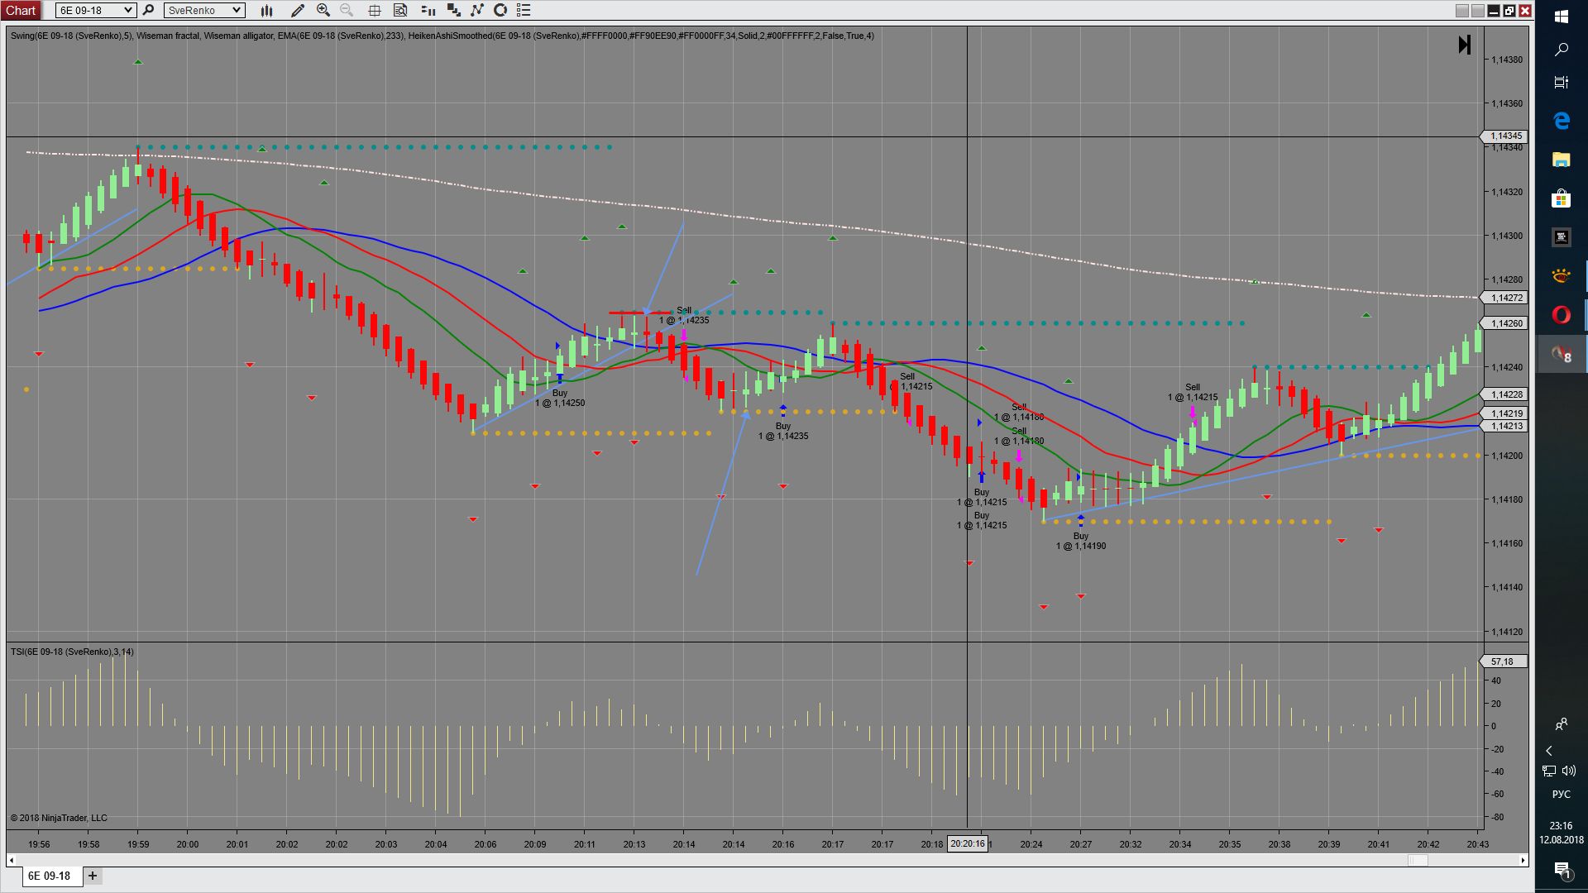The image size is (1588, 893).
Task: Click the first gray window link button
Action: tap(1462, 11)
